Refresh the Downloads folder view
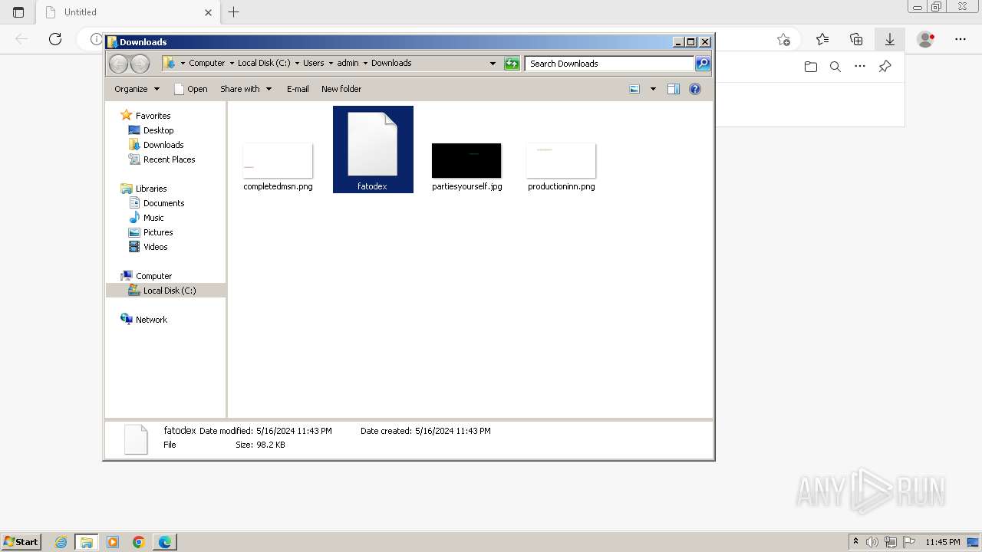 tap(512, 64)
